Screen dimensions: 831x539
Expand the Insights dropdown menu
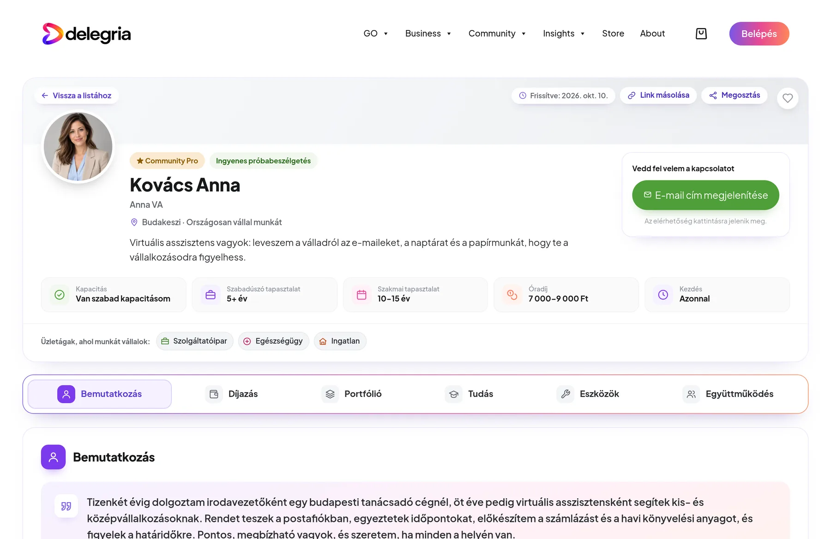pos(564,34)
